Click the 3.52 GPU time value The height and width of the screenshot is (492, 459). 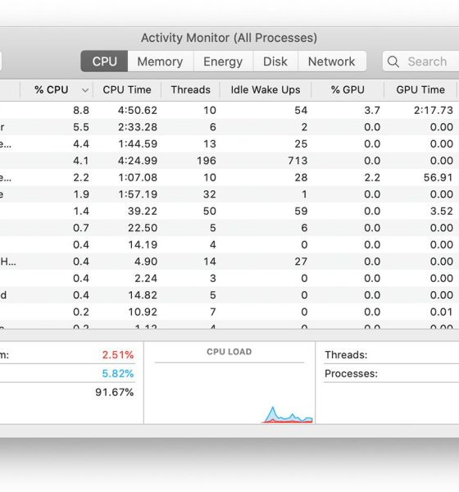pos(442,212)
